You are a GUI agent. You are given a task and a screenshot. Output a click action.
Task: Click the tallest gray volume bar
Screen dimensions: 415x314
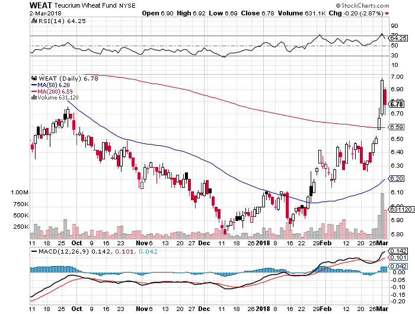pos(382,216)
